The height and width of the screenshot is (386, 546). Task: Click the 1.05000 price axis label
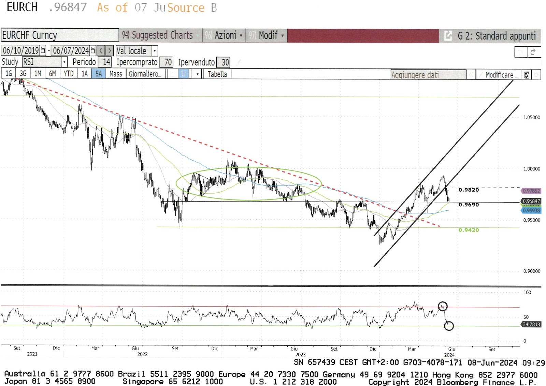pos(532,117)
